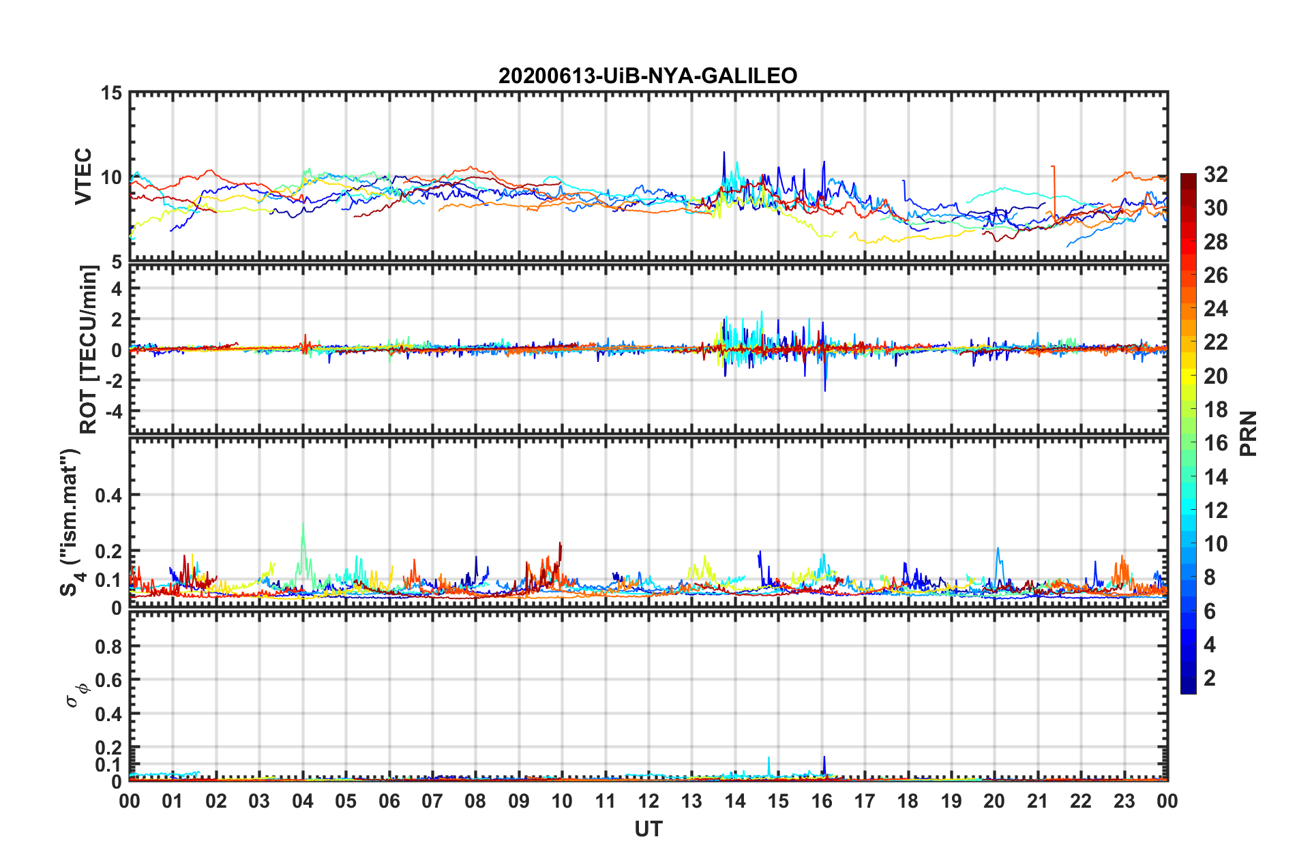The image size is (1297, 867).
Task: Click sigma-phi y-axis tick 0.8
Action: (x=109, y=646)
